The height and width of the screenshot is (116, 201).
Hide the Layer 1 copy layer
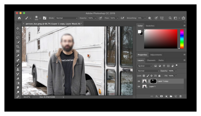139,81
